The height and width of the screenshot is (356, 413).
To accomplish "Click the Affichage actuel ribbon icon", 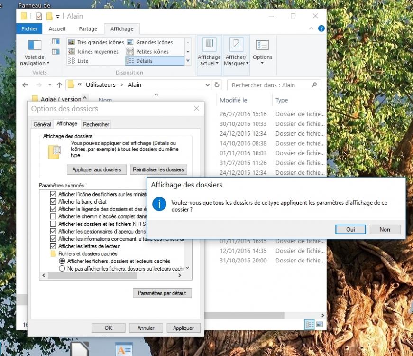I will (209, 46).
